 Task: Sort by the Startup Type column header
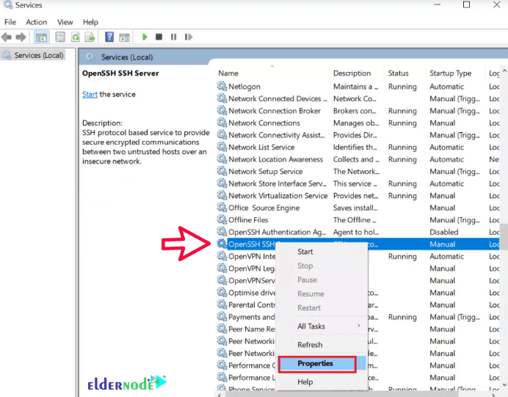[x=455, y=73]
